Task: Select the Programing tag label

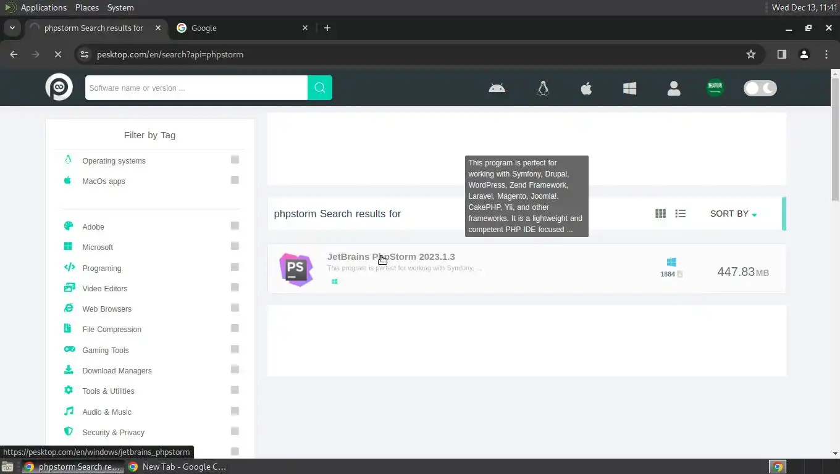Action: point(102,268)
